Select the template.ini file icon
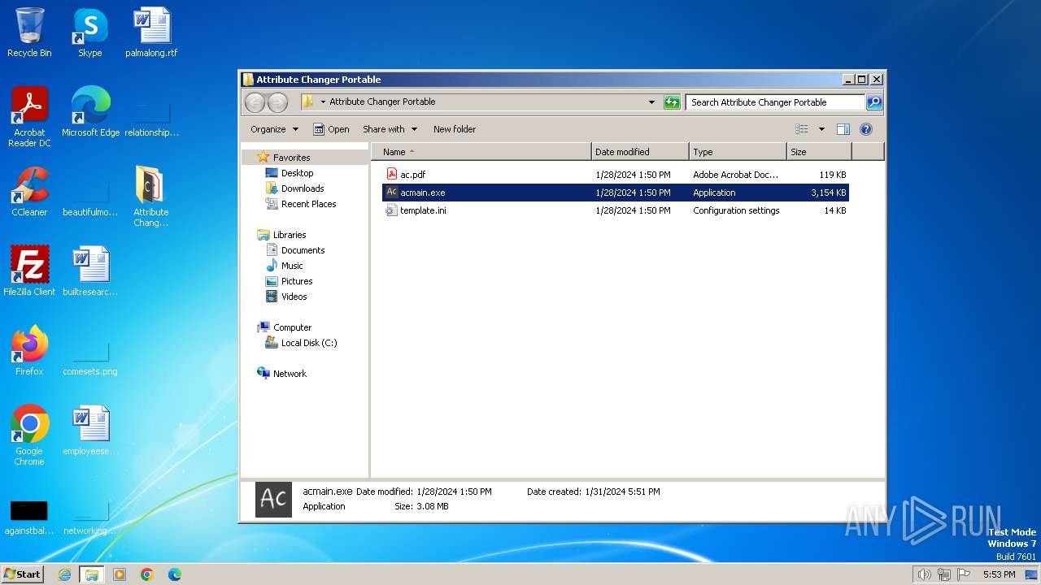The image size is (1041, 585). [391, 210]
